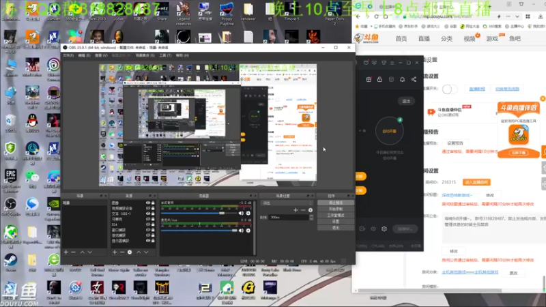Toggle visibility of 图像 source
Image resolution: width=546 pixels, height=307 pixels.
tap(148, 203)
